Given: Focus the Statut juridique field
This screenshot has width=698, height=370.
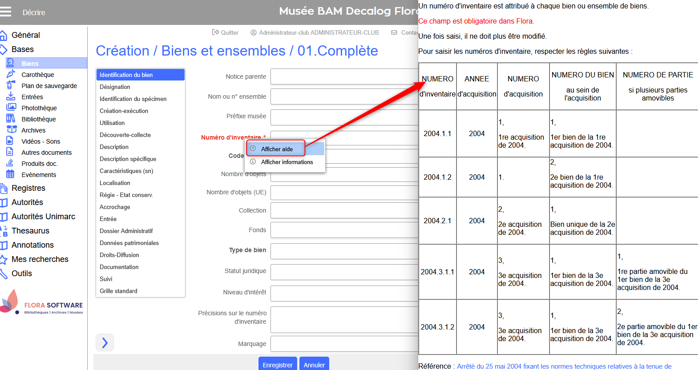Looking at the screenshot, I should pos(344,272).
